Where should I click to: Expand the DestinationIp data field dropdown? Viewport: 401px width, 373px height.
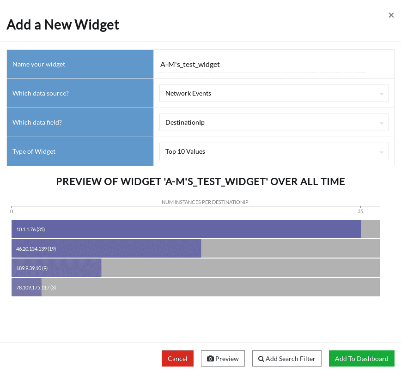(273, 122)
